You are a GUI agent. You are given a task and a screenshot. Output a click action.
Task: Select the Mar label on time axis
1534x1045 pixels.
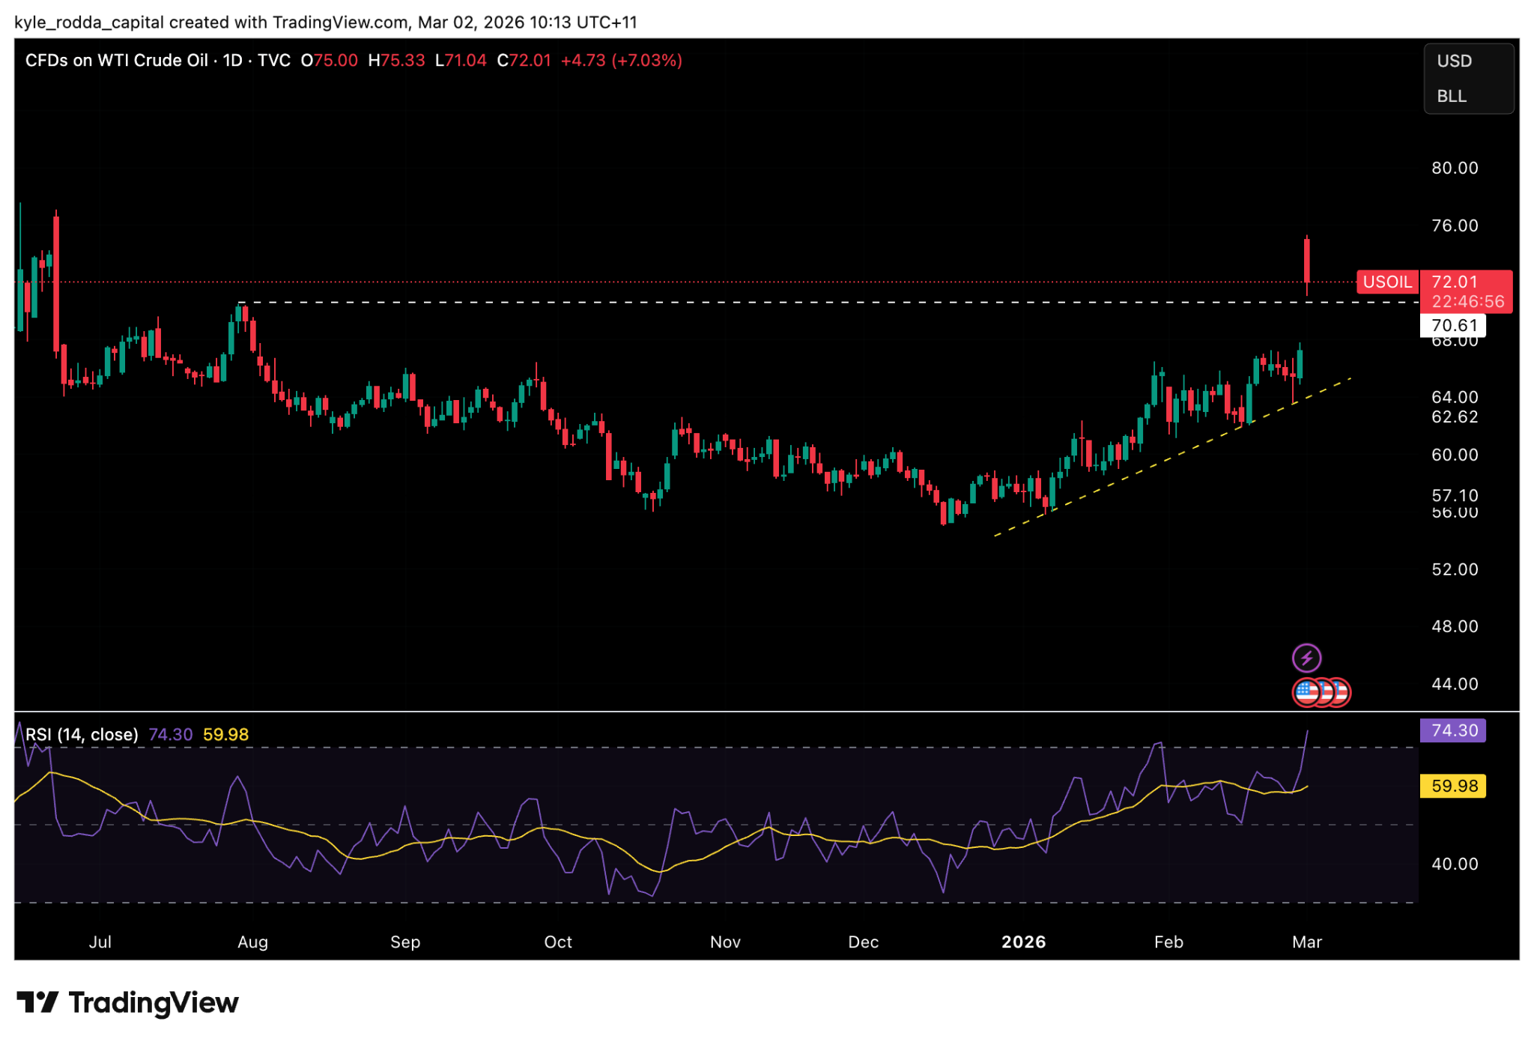pos(1306,942)
